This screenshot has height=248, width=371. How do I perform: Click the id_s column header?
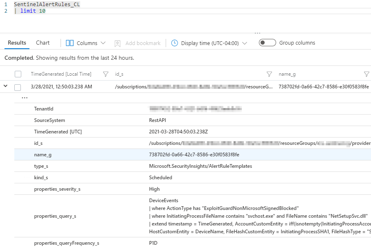[x=119, y=74]
